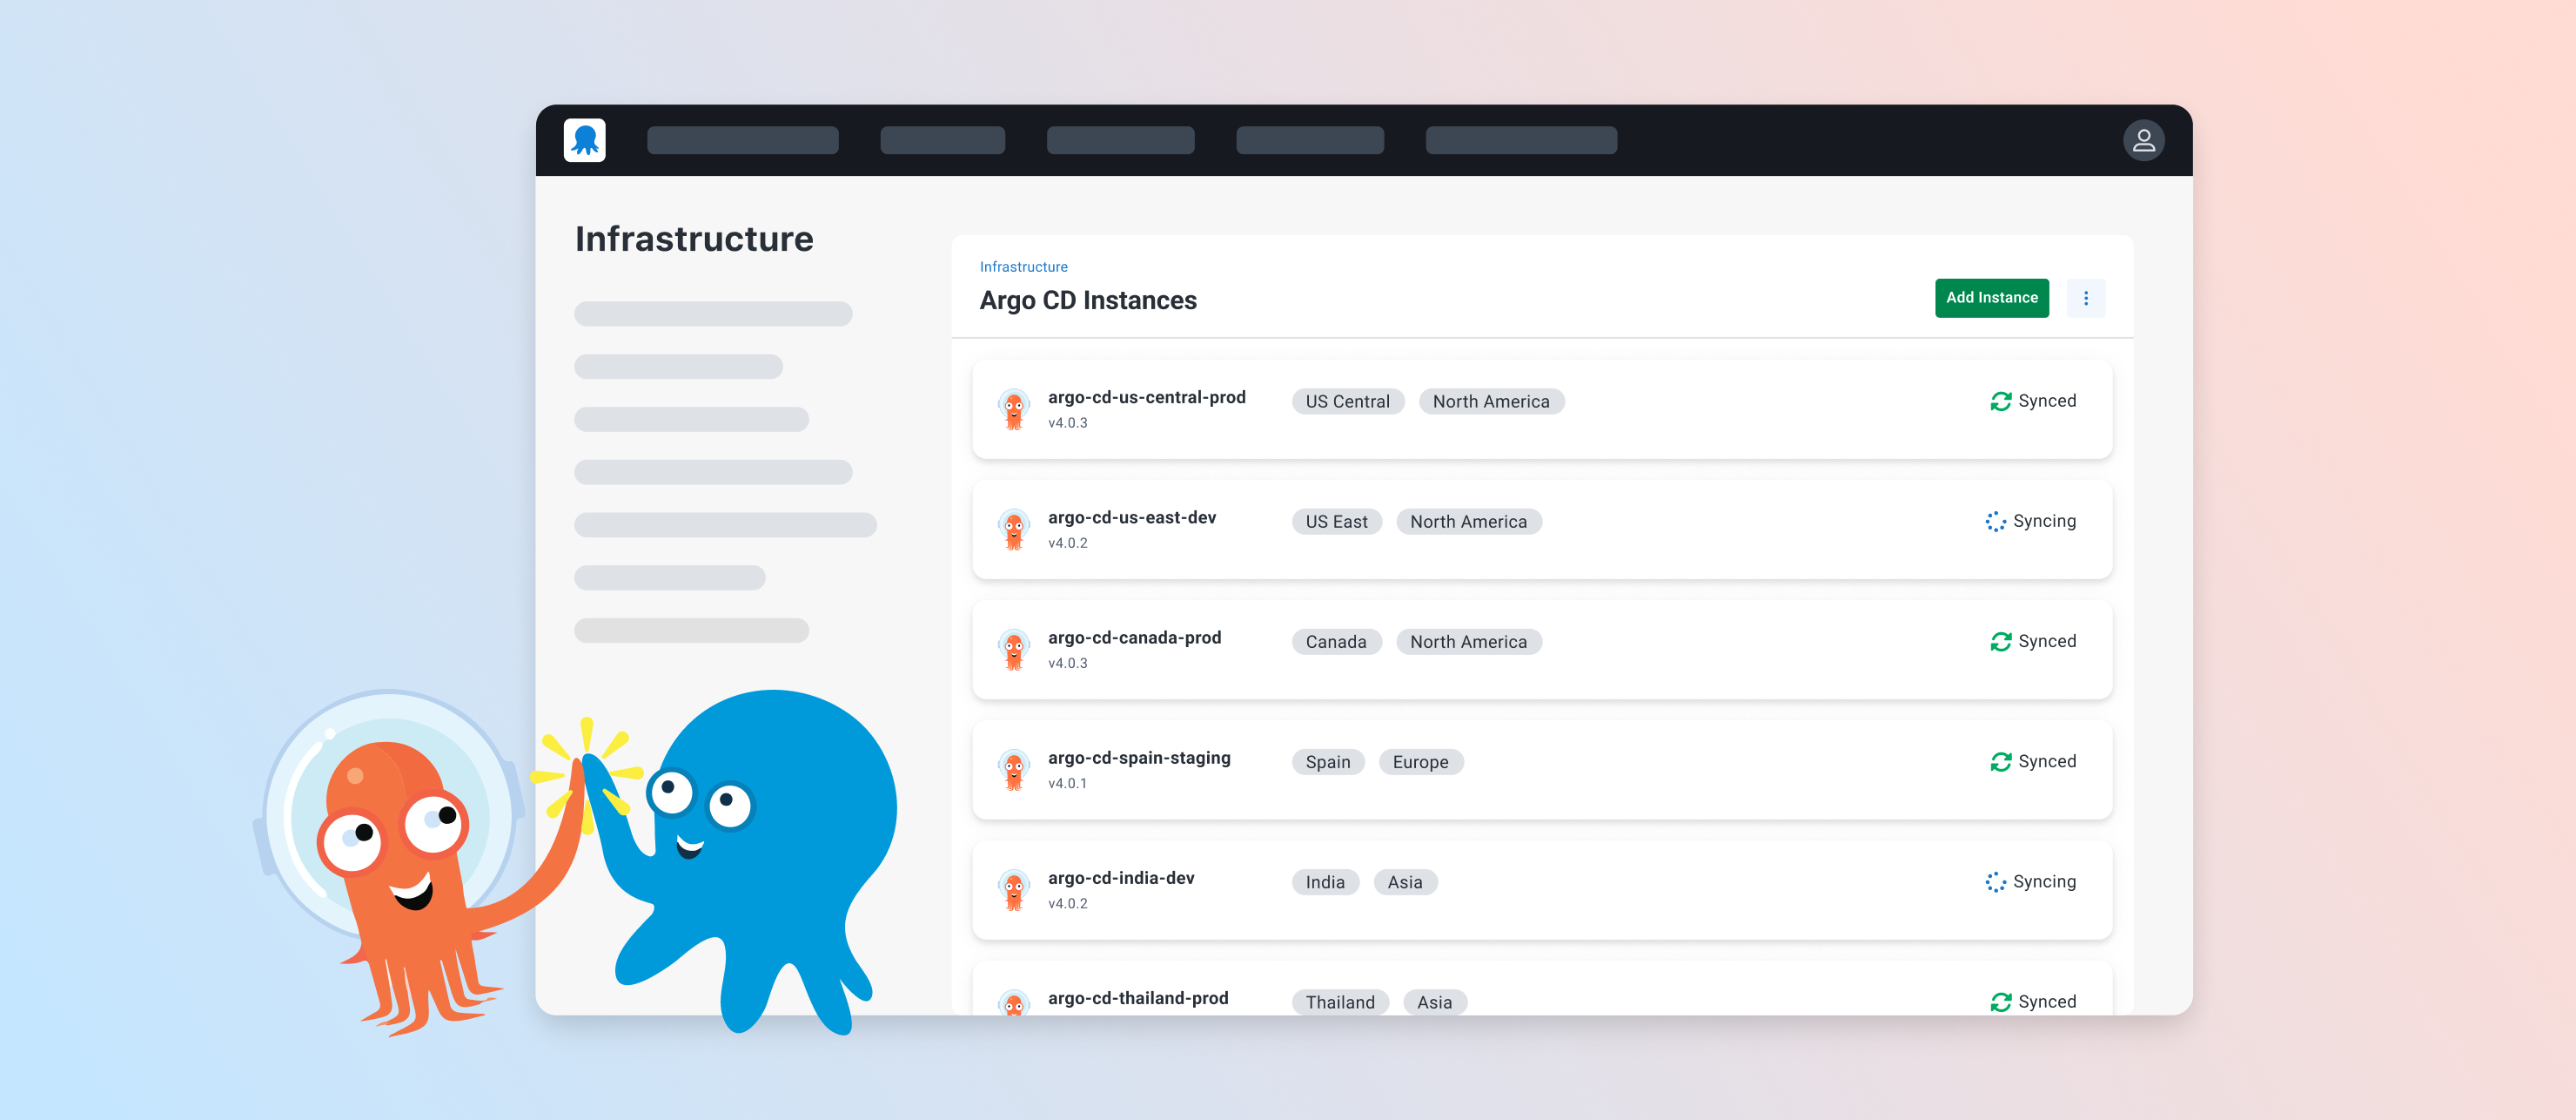Screen dimensions: 2576x1120
Task: Click Syncing spinner on india-dev row
Action: coord(1995,881)
